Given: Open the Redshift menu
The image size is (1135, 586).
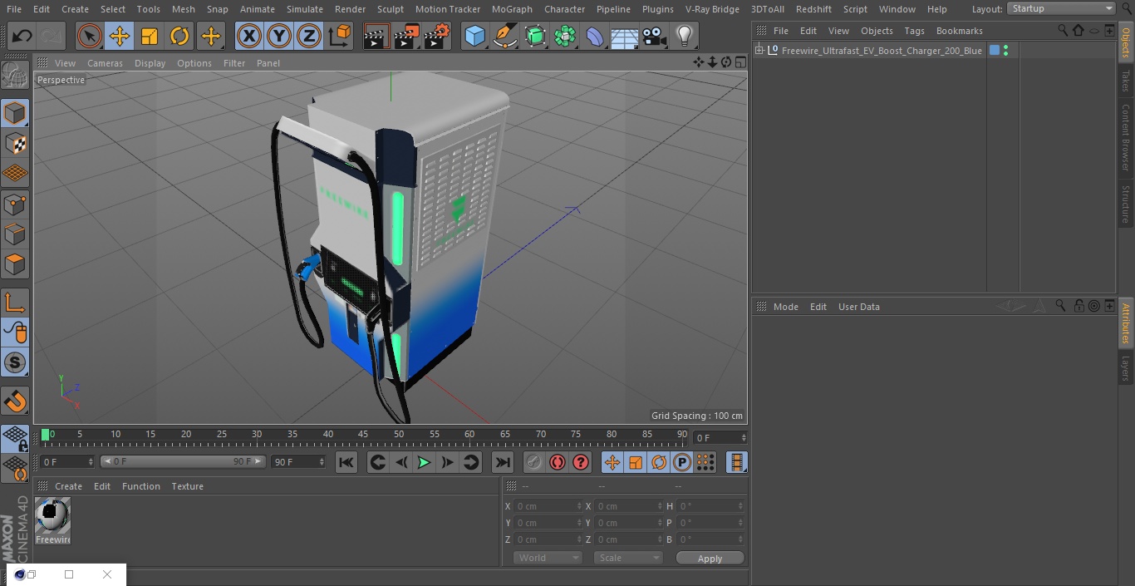Looking at the screenshot, I should pyautogui.click(x=813, y=9).
